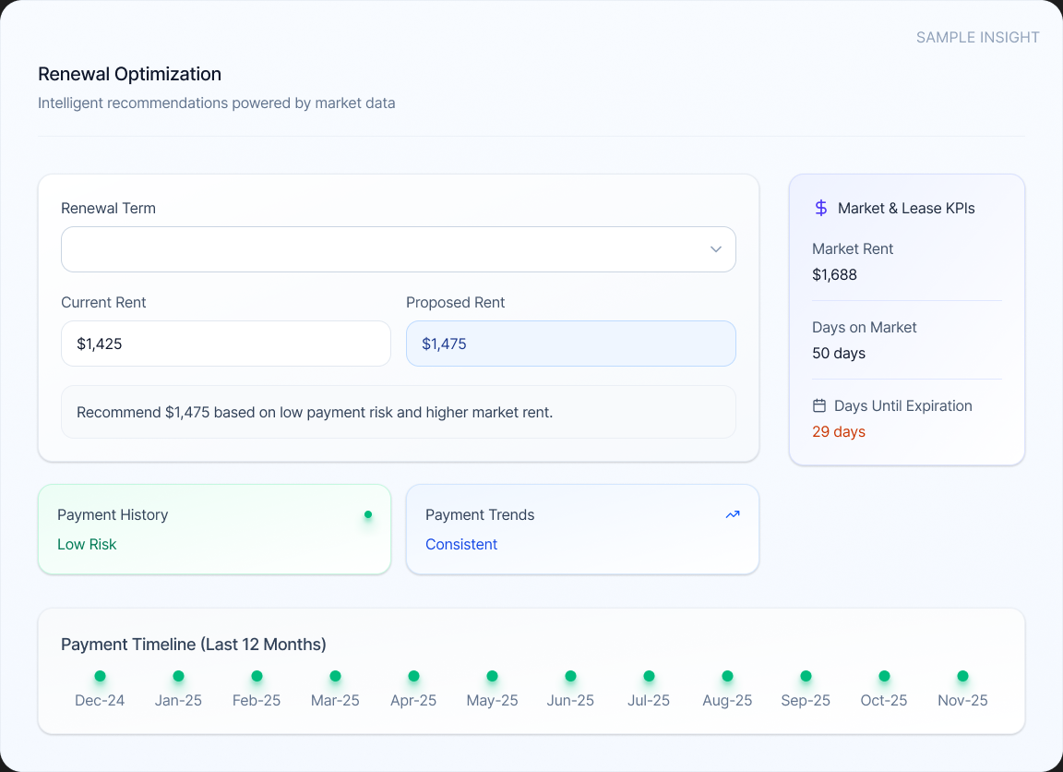1063x772 pixels.
Task: Click the Aug-25 payment marker
Action: tap(727, 676)
